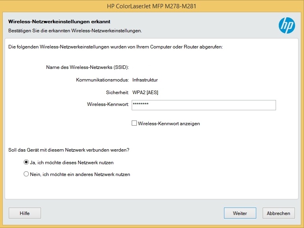
Task: Click the 'Name des Wireless-Netzwerks (SSID):' label
Action: (x=88, y=67)
